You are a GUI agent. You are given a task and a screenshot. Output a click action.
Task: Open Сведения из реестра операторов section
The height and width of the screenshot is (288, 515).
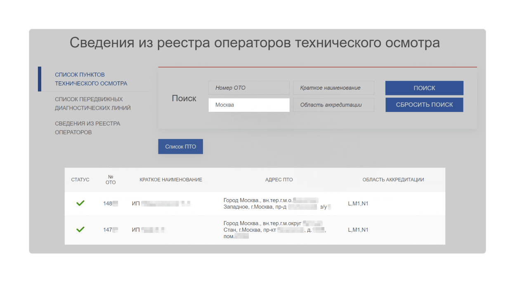pos(87,128)
